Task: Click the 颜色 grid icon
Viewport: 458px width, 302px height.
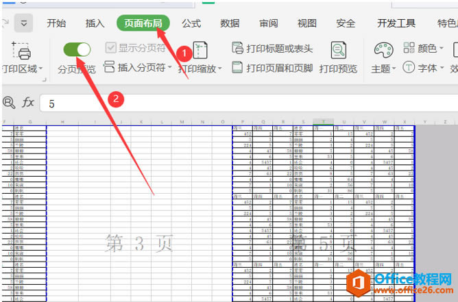Action: coord(409,47)
